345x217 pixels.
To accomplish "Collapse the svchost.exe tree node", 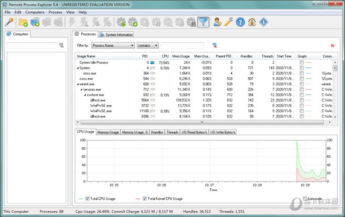I will click(x=85, y=95).
